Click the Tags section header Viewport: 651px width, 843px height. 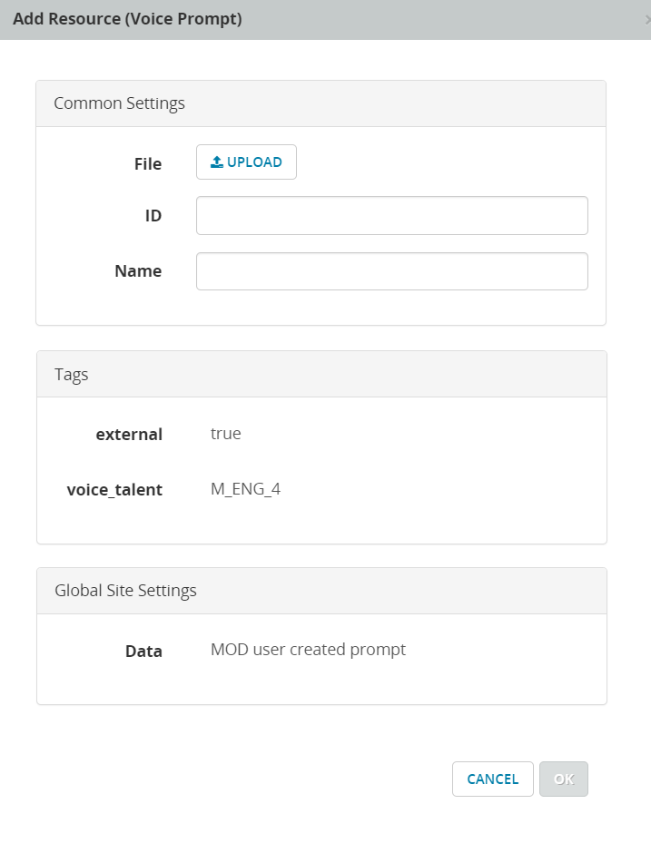tap(72, 374)
